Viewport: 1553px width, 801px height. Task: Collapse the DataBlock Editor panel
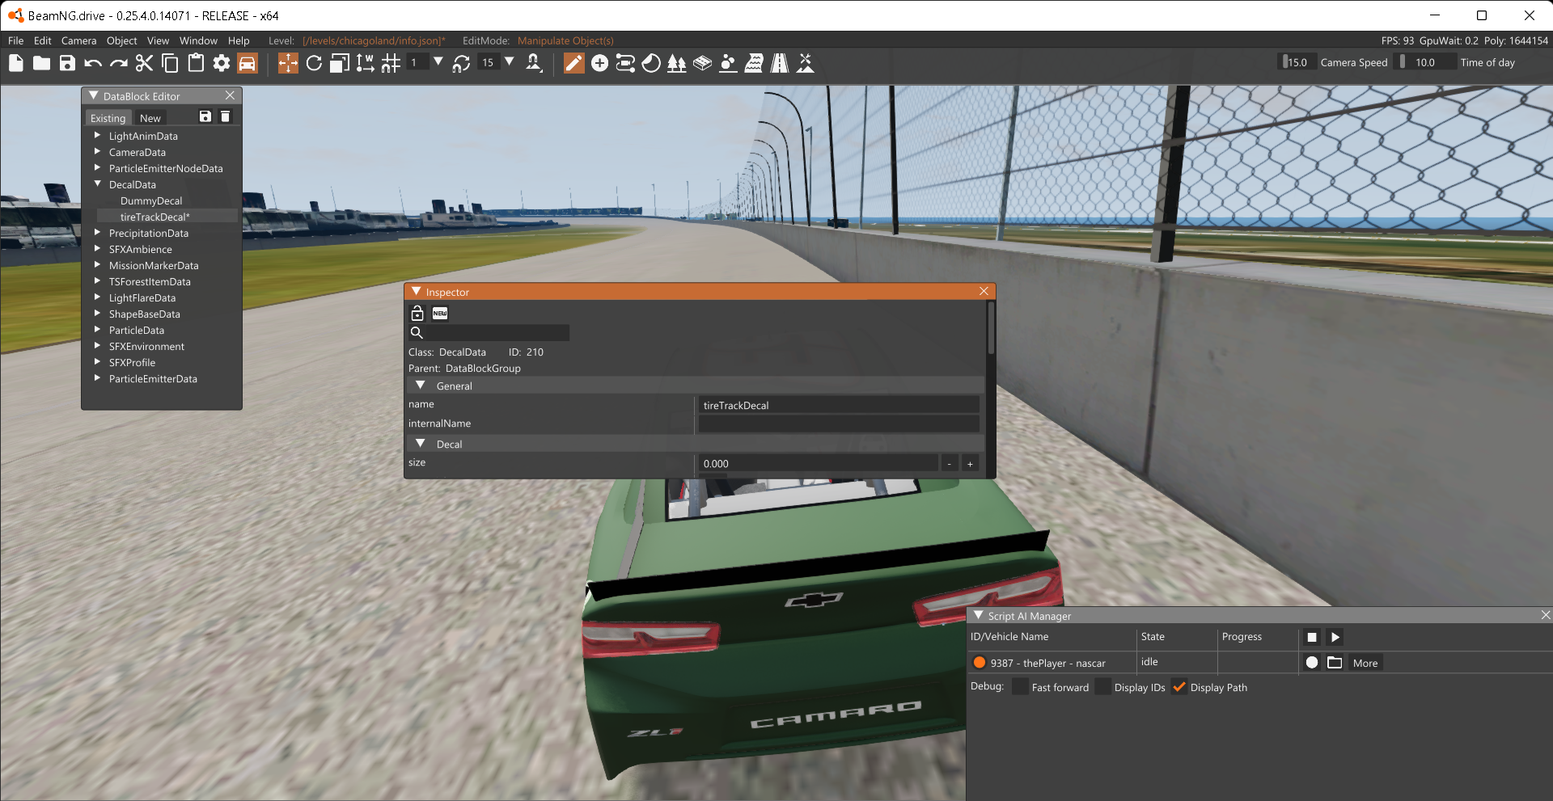(x=94, y=95)
